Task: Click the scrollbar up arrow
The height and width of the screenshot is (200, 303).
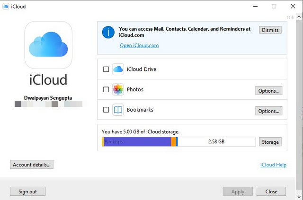Action: point(299,17)
